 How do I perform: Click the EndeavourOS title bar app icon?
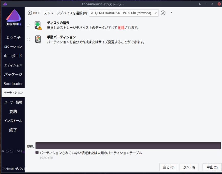tap(5, 4)
